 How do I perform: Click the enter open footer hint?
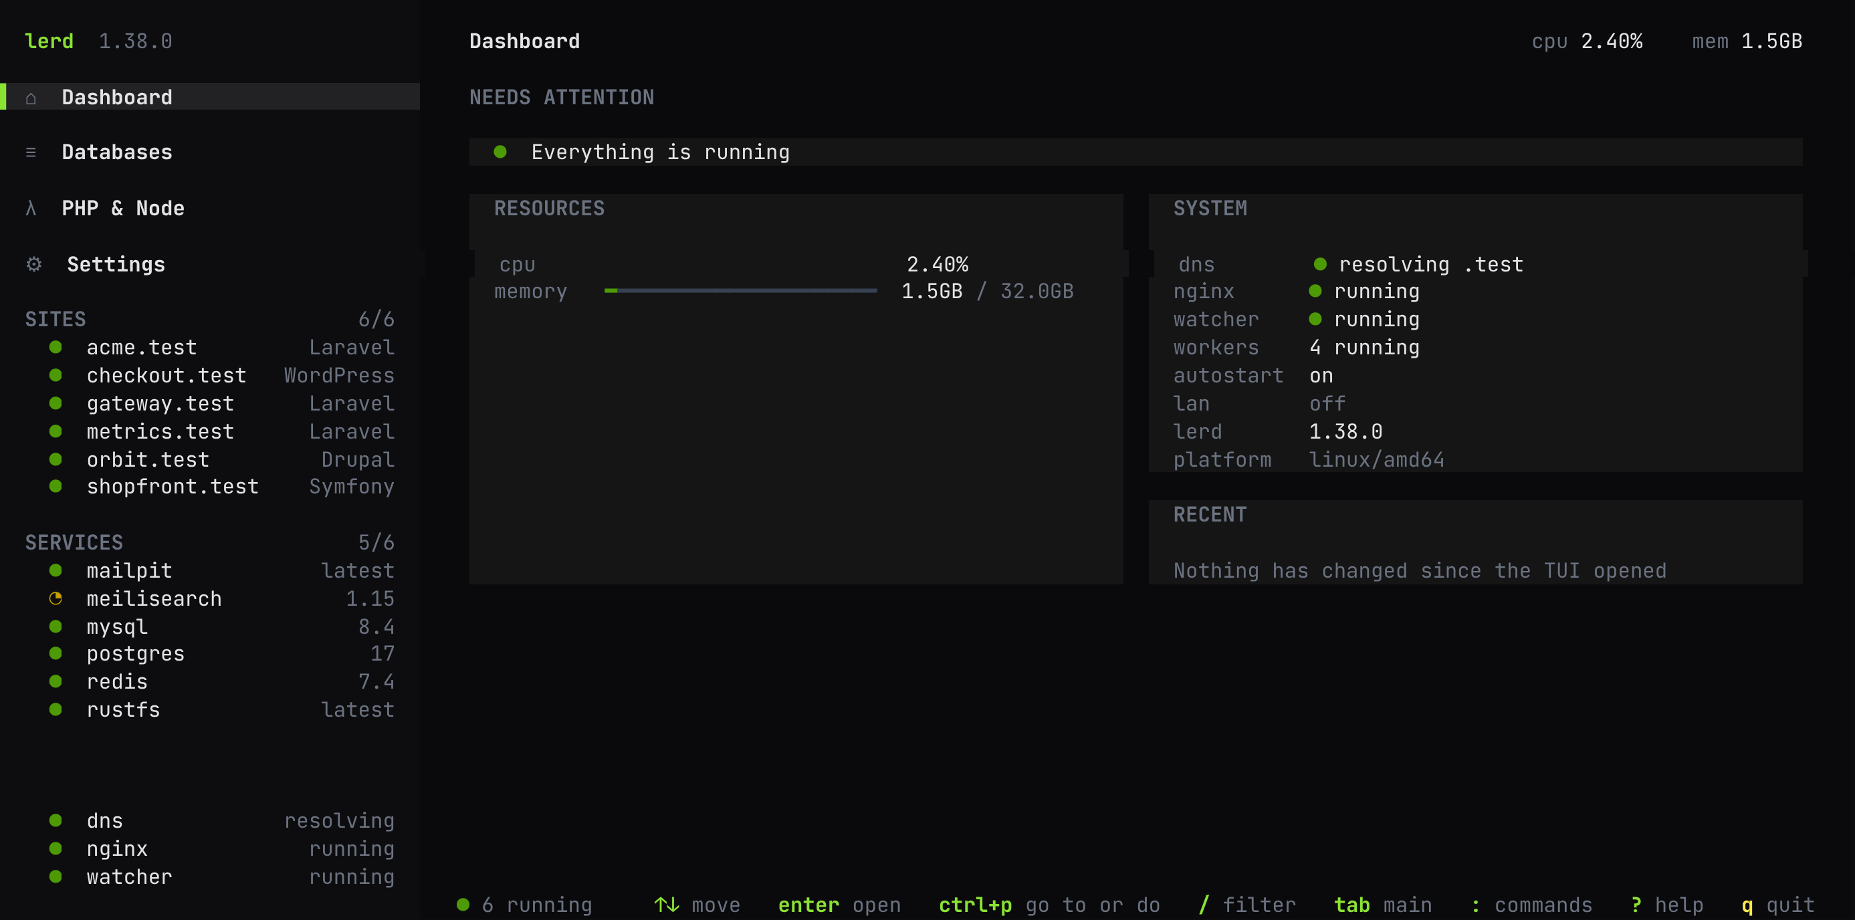click(x=839, y=904)
